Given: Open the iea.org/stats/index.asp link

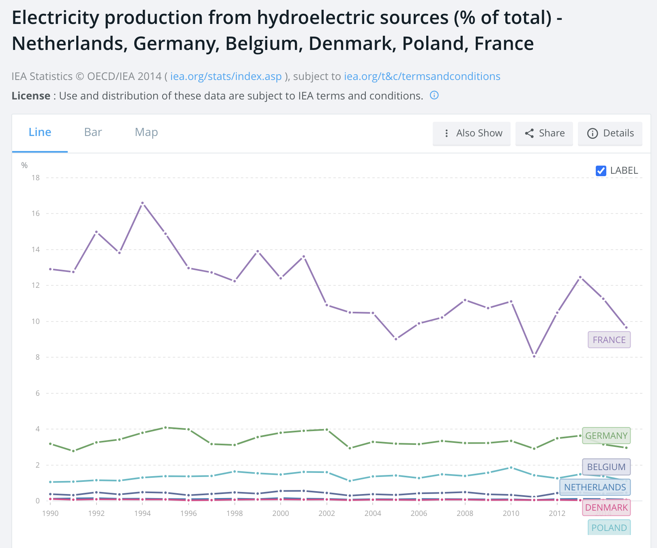Looking at the screenshot, I should [x=226, y=76].
